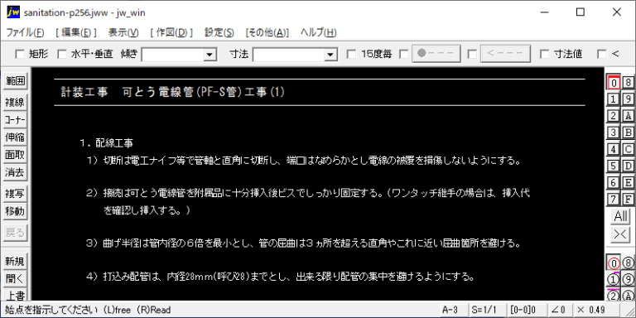Tick checkbox beside the <--- button
Viewport: 636px width, 318px height.
(472, 54)
